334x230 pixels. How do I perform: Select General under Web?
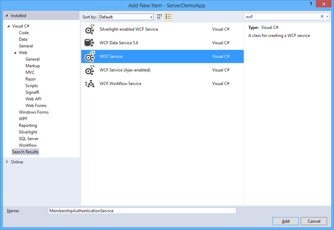click(33, 59)
